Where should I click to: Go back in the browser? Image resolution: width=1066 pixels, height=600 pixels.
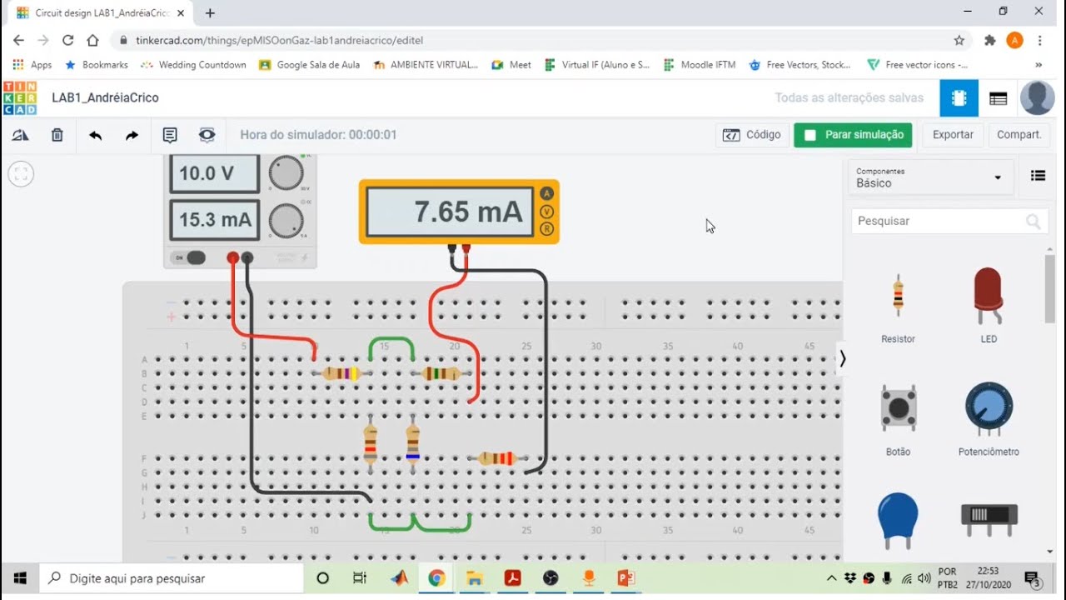[18, 40]
